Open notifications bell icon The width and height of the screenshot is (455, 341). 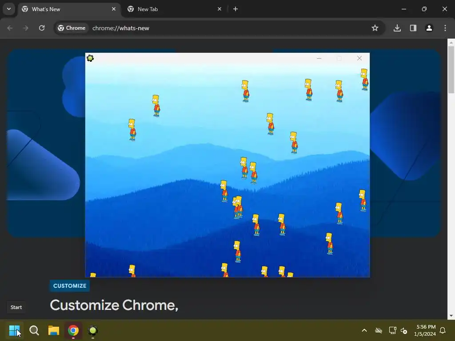click(443, 330)
